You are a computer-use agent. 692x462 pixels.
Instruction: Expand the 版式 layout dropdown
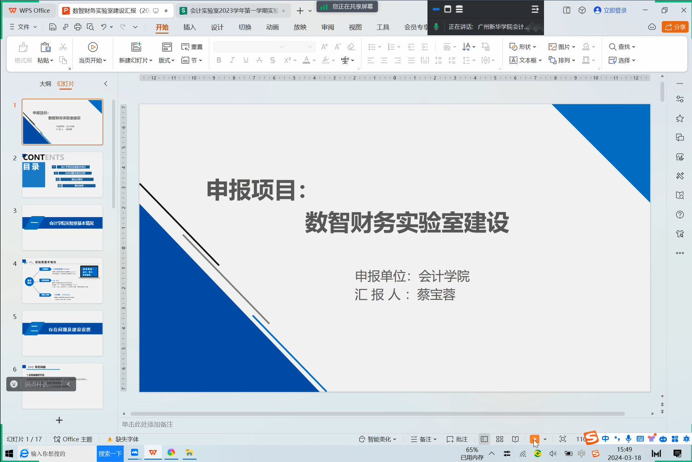(x=166, y=60)
